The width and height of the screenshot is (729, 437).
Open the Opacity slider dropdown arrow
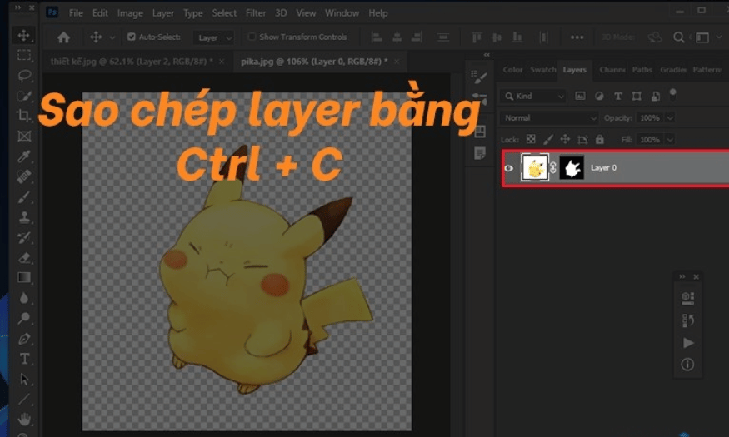pos(671,118)
